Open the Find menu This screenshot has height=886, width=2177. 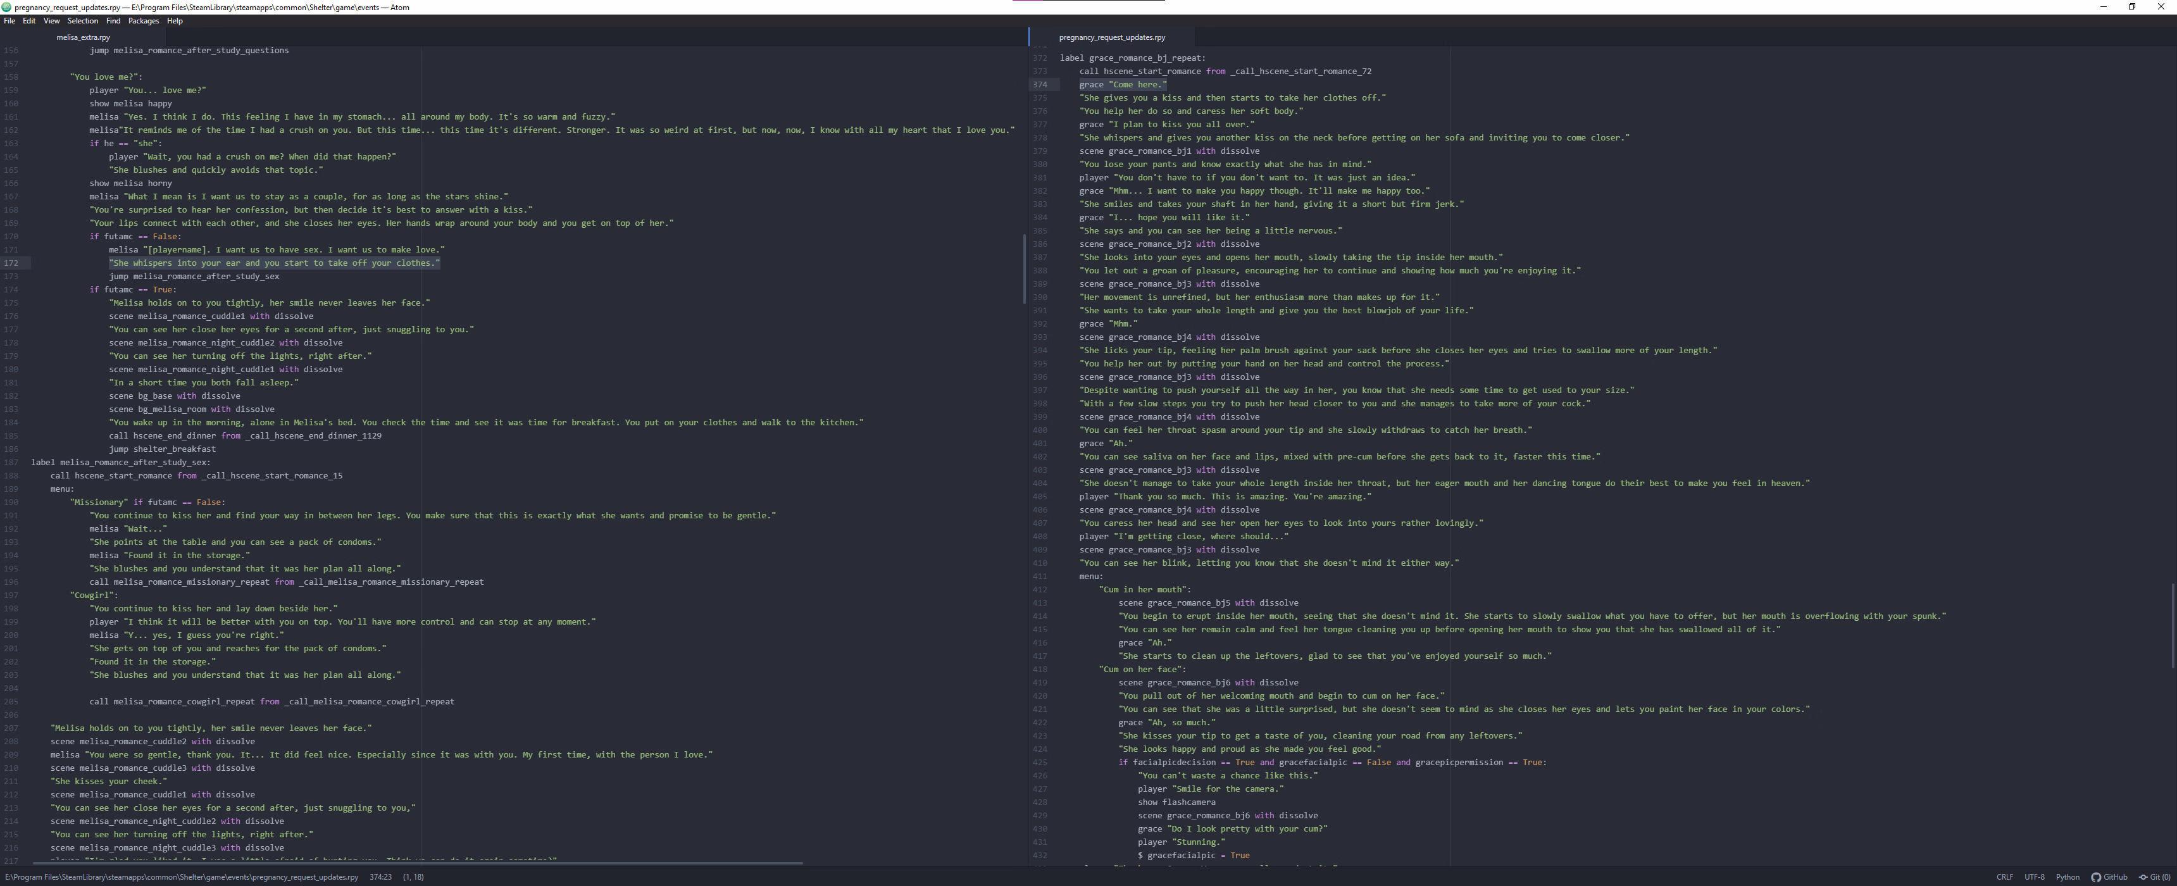coord(113,21)
